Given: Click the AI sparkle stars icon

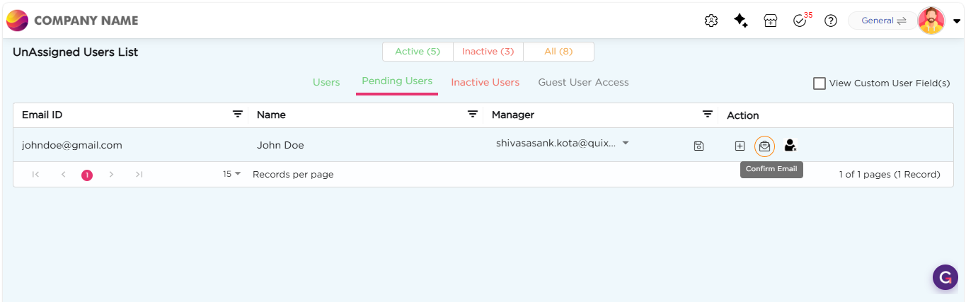Looking at the screenshot, I should (741, 21).
